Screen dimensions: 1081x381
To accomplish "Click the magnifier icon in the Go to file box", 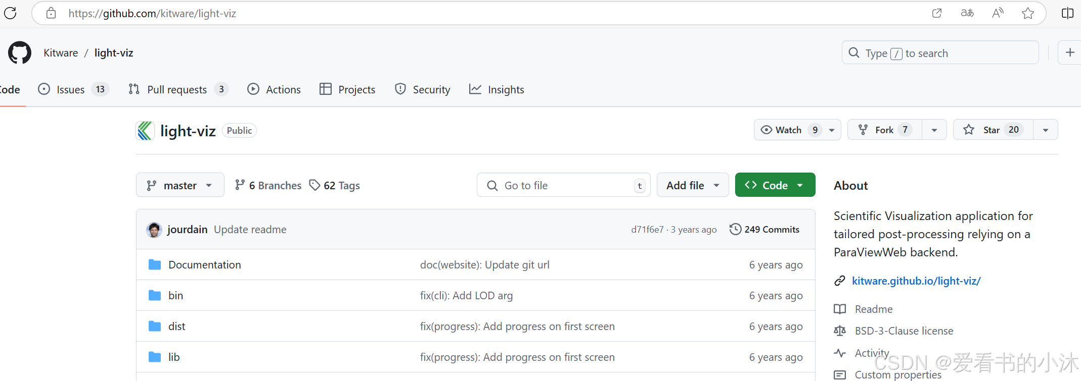I will click(x=492, y=186).
